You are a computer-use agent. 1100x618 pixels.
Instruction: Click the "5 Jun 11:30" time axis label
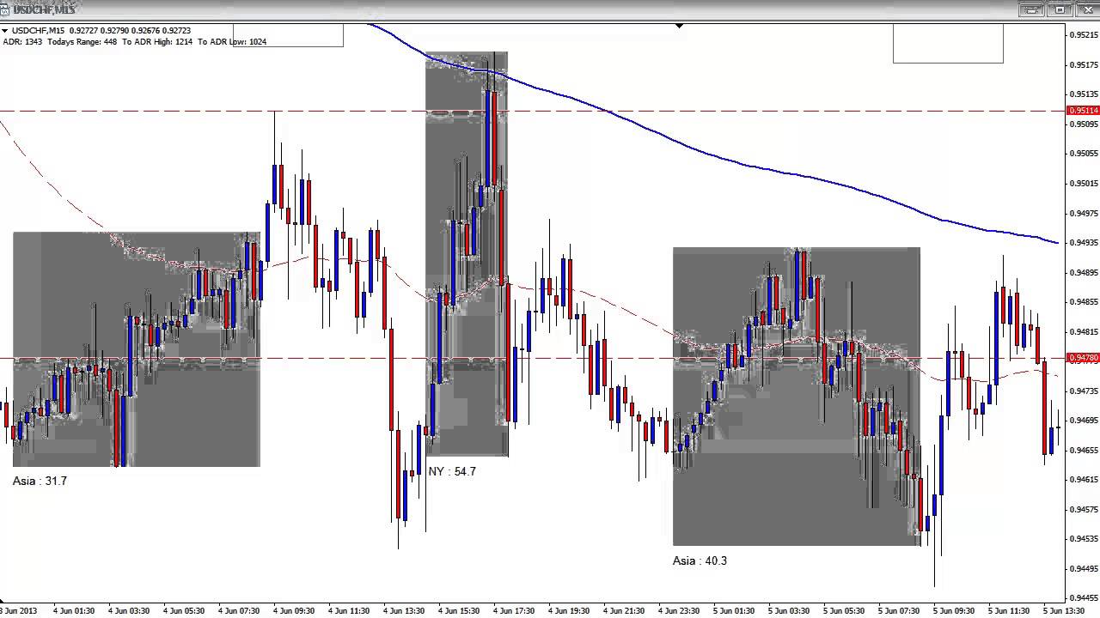click(1009, 611)
